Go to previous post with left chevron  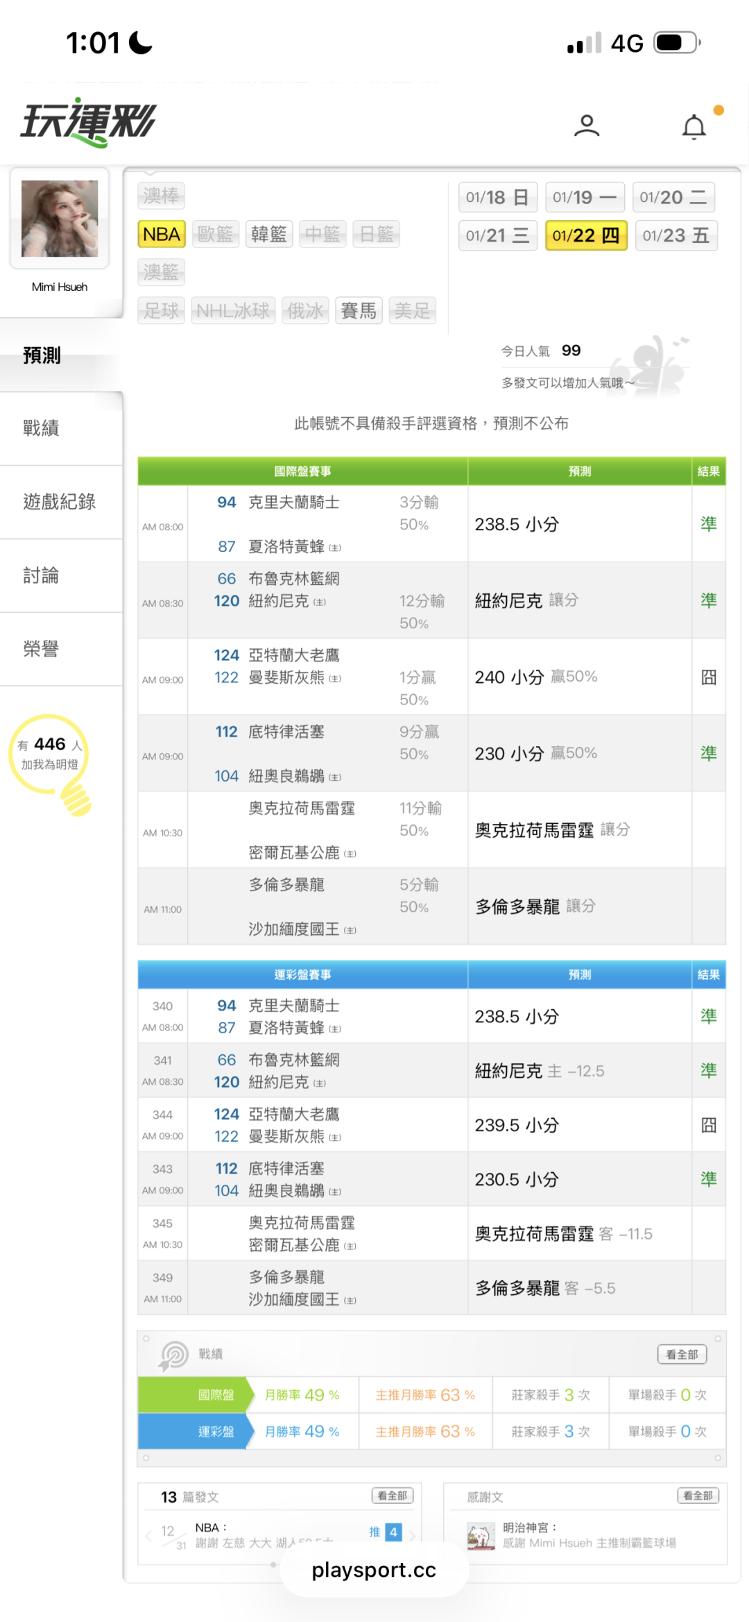click(148, 1536)
